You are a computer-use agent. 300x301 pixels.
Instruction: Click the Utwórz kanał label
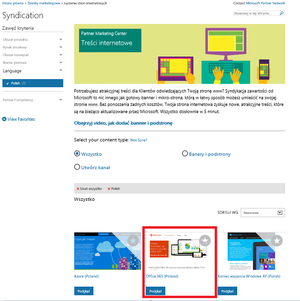point(95,168)
